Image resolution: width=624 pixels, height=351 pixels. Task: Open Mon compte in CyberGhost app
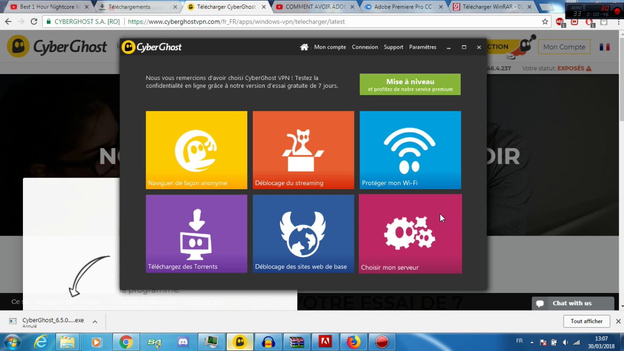pyautogui.click(x=330, y=47)
